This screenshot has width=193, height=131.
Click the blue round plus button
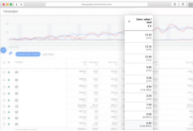click(3, 50)
